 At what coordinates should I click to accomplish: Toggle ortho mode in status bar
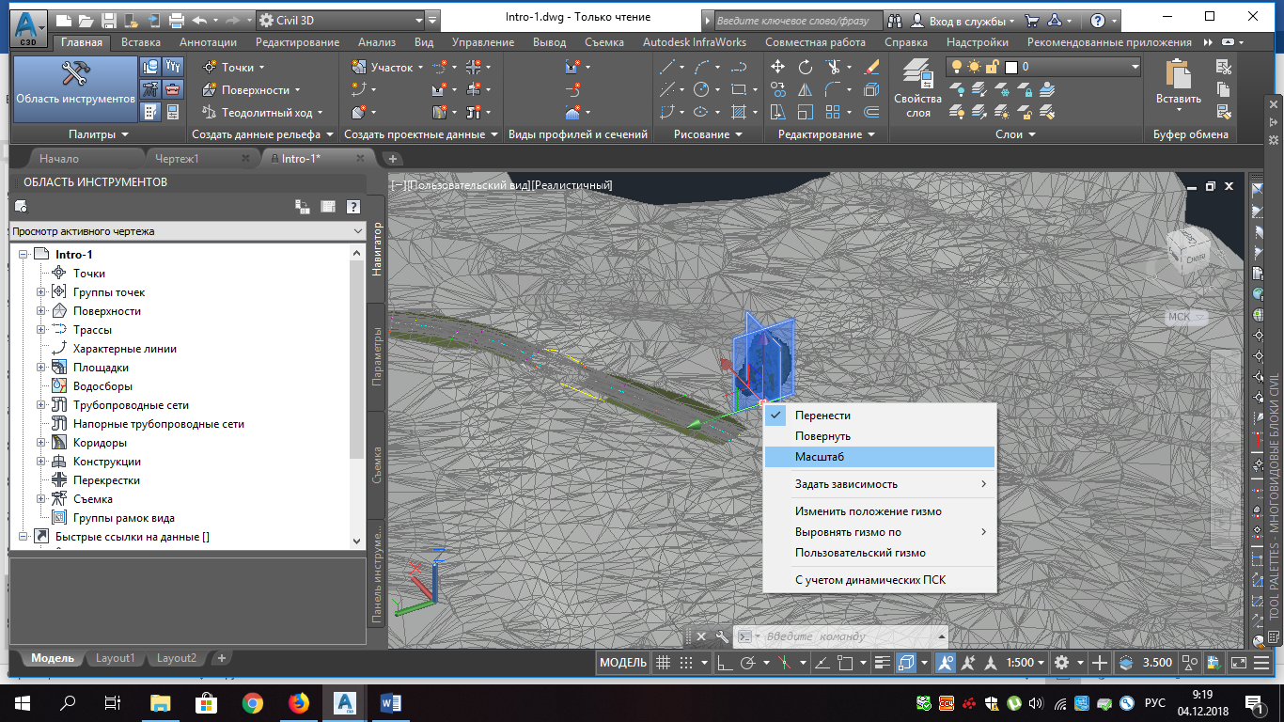725,663
